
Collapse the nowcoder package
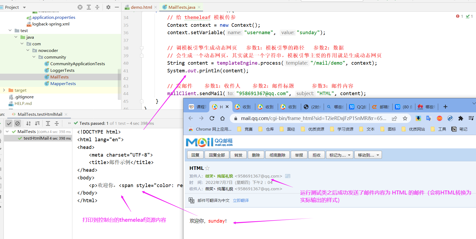point(28,50)
